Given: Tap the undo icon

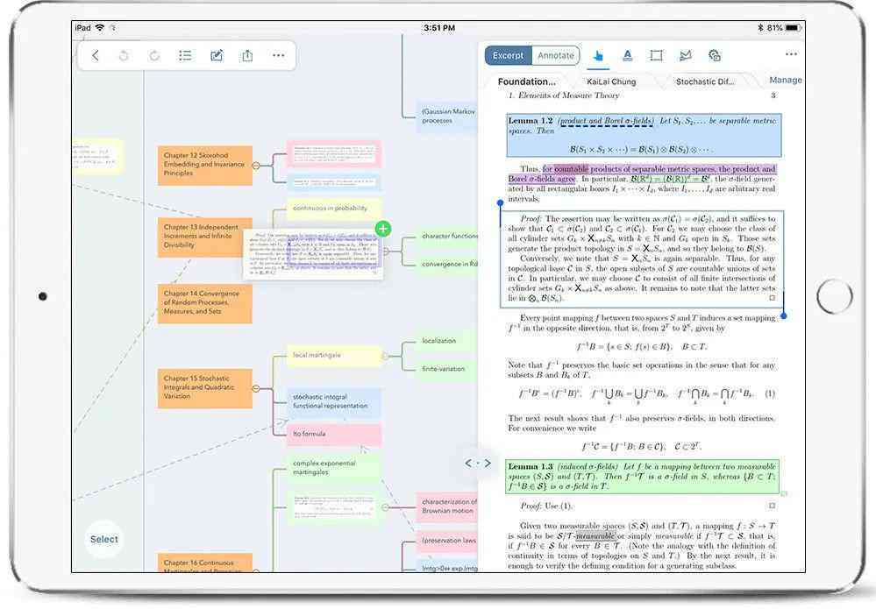Looking at the screenshot, I should click(124, 55).
